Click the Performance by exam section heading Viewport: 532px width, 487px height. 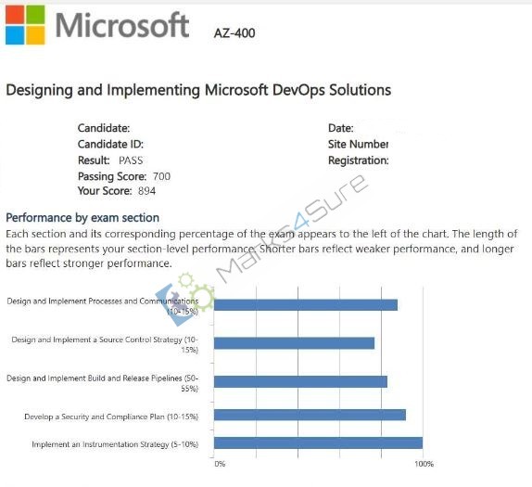coord(82,218)
